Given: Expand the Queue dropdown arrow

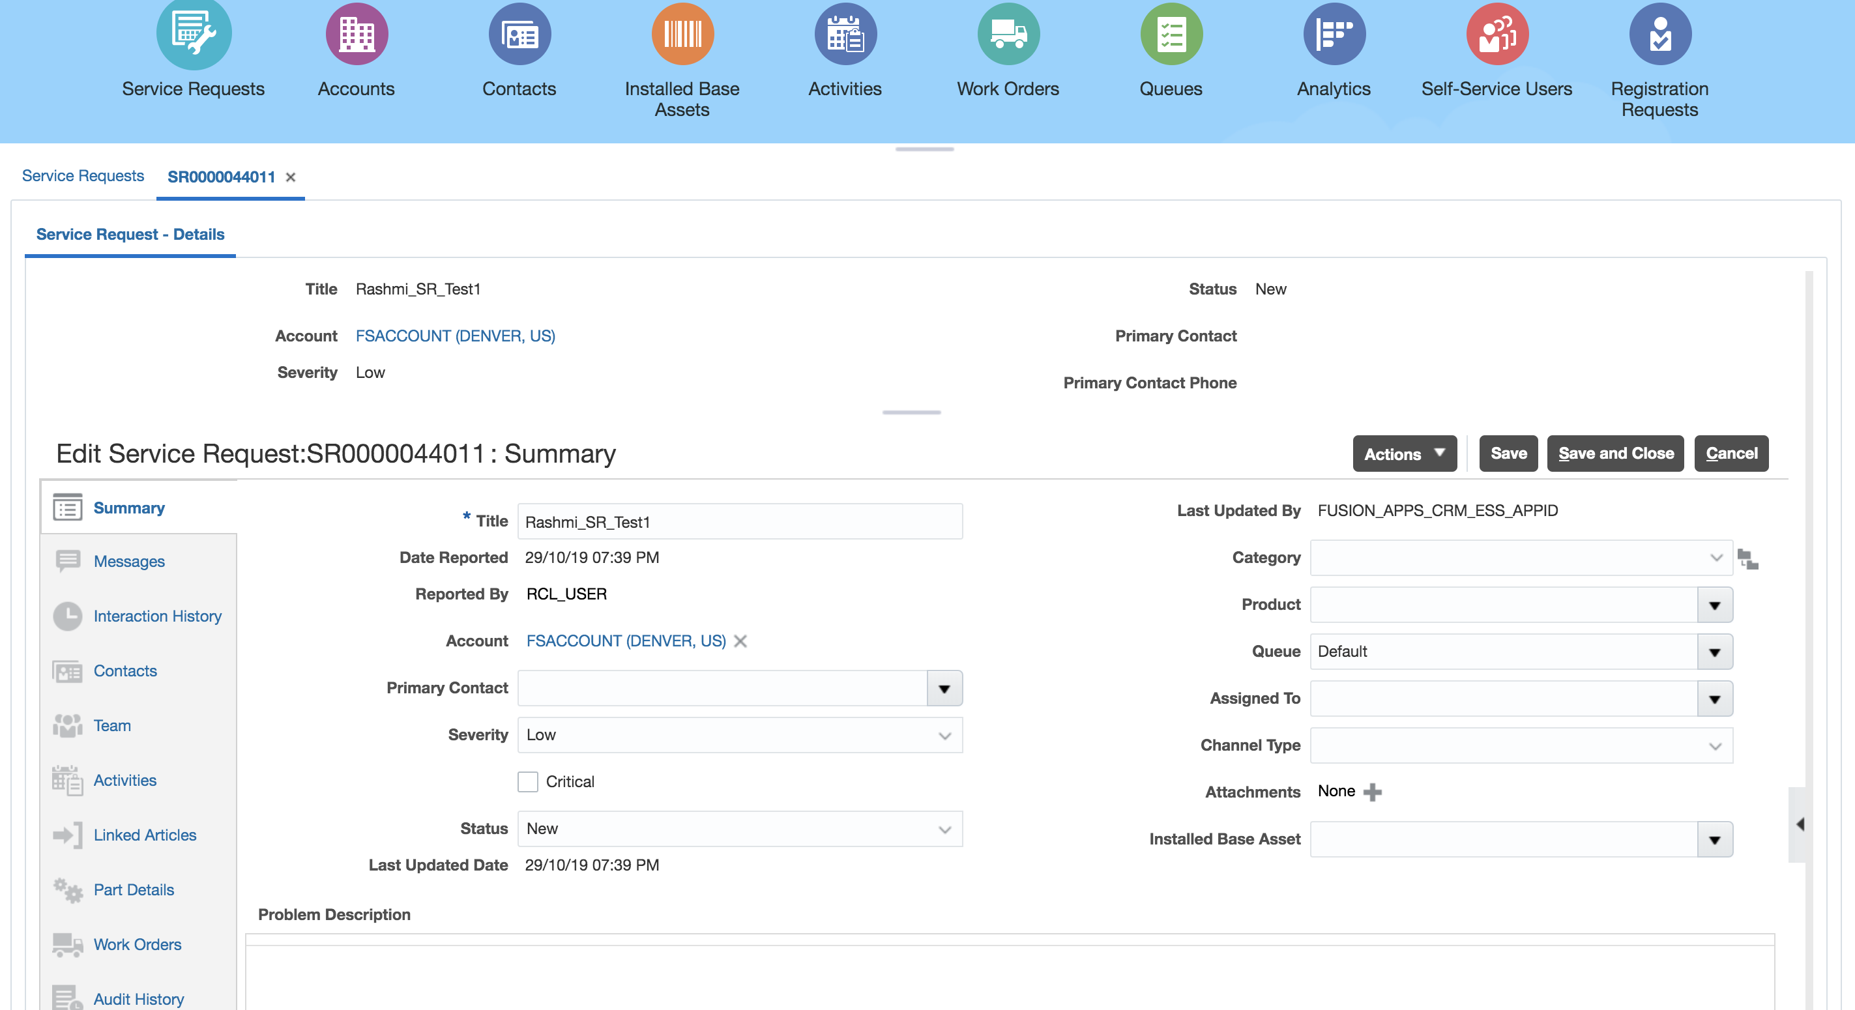Looking at the screenshot, I should tap(1715, 652).
